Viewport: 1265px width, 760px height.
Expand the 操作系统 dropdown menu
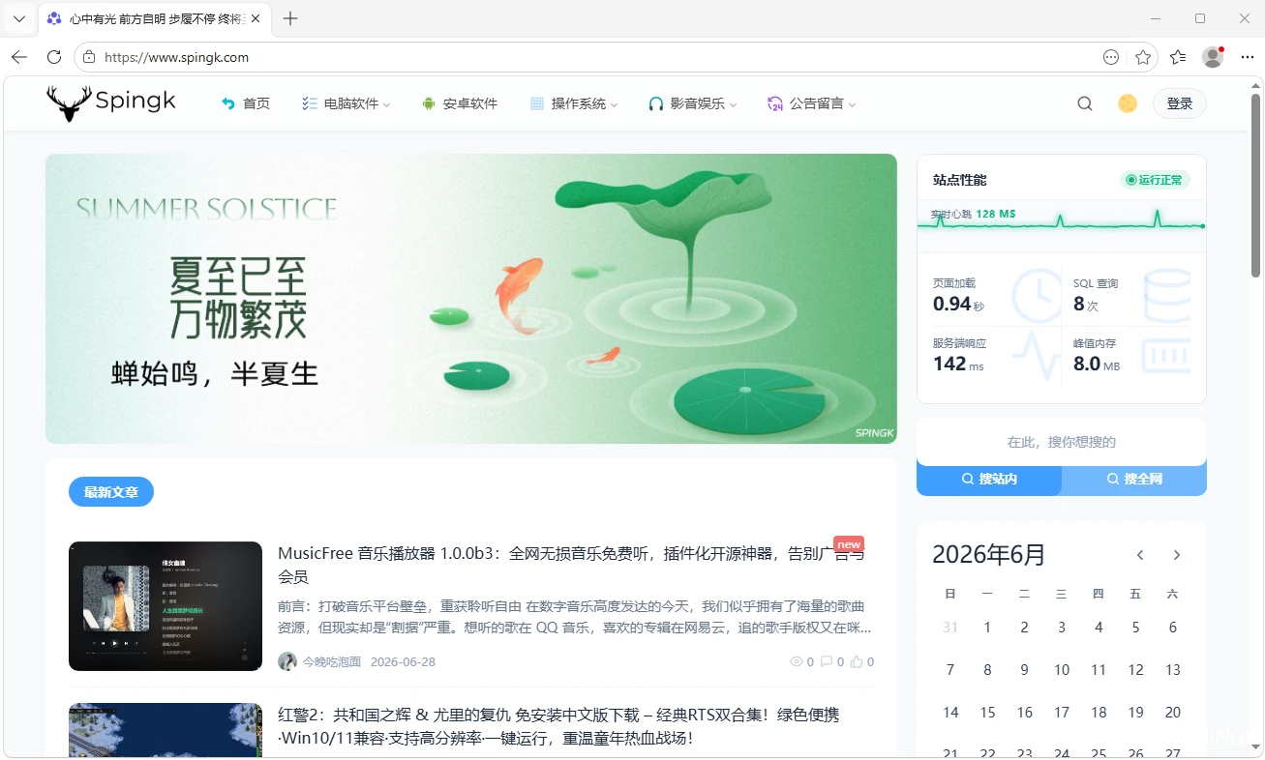[x=574, y=103]
